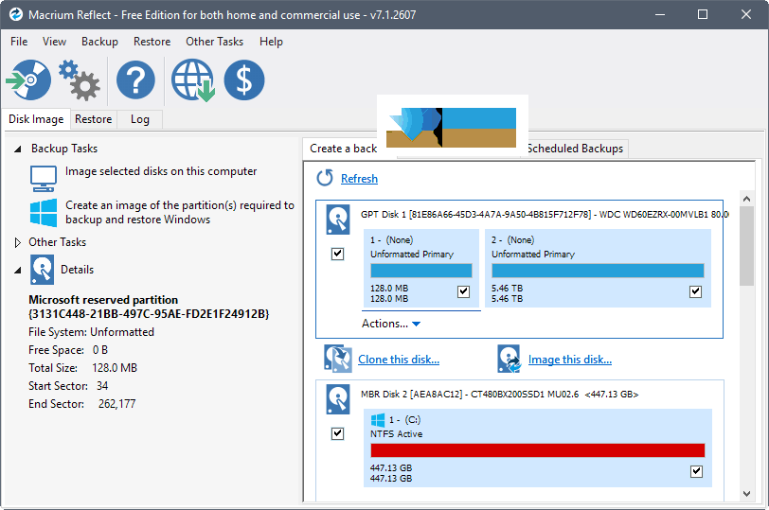This screenshot has width=769, height=510.
Task: Open the File menu
Action: click(19, 42)
